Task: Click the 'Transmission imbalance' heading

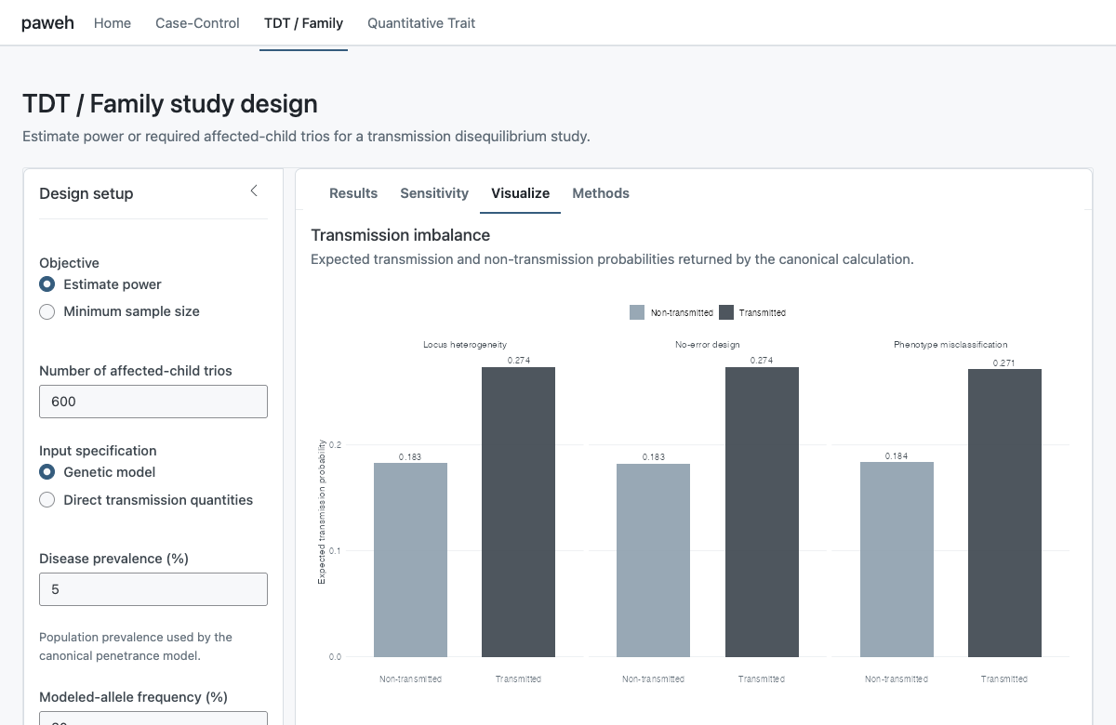Action: tap(401, 235)
